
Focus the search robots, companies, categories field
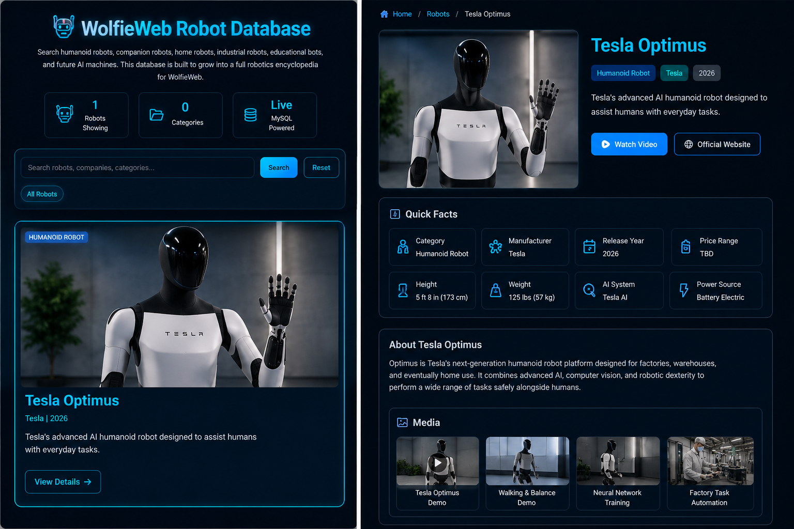(138, 167)
